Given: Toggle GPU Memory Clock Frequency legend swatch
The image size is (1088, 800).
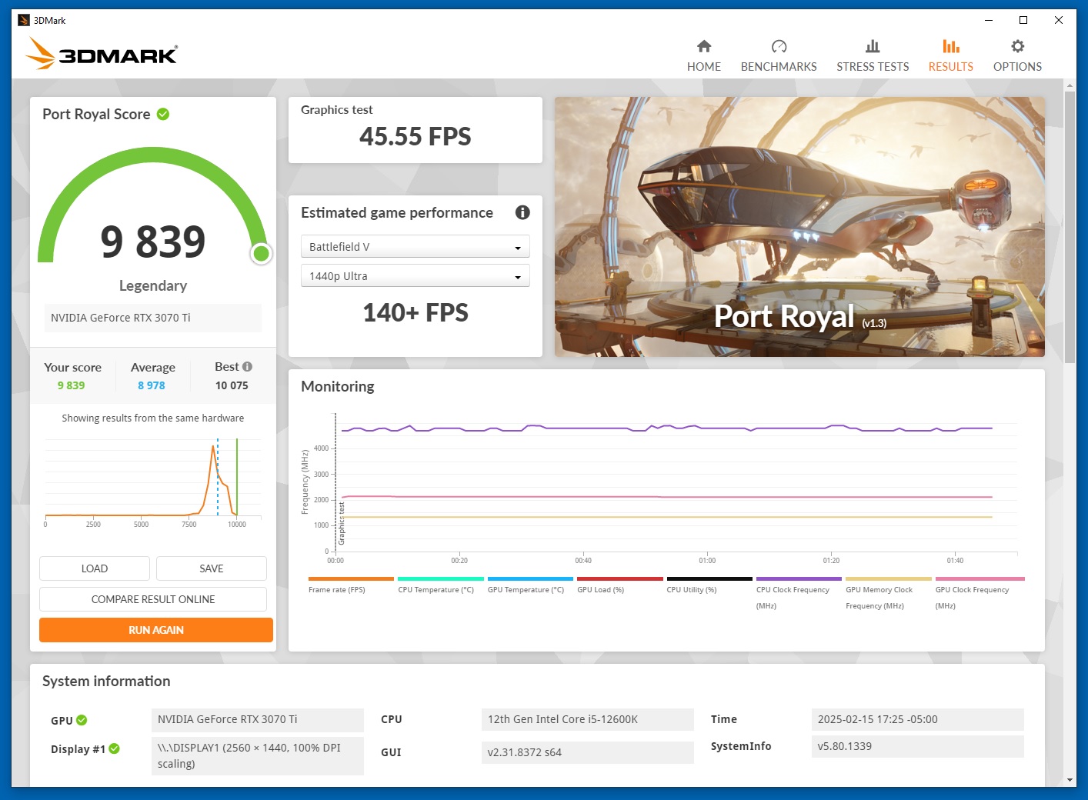Looking at the screenshot, I should coord(889,578).
